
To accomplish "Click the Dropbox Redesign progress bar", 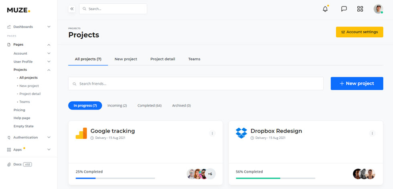I will click(x=276, y=178).
